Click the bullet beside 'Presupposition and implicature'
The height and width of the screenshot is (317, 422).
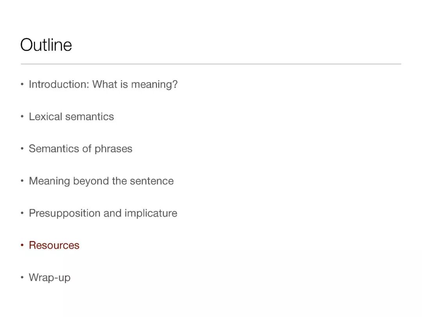[x=22, y=213]
